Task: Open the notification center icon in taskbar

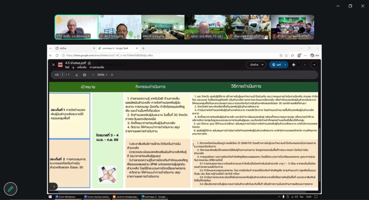Action: tap(316, 197)
